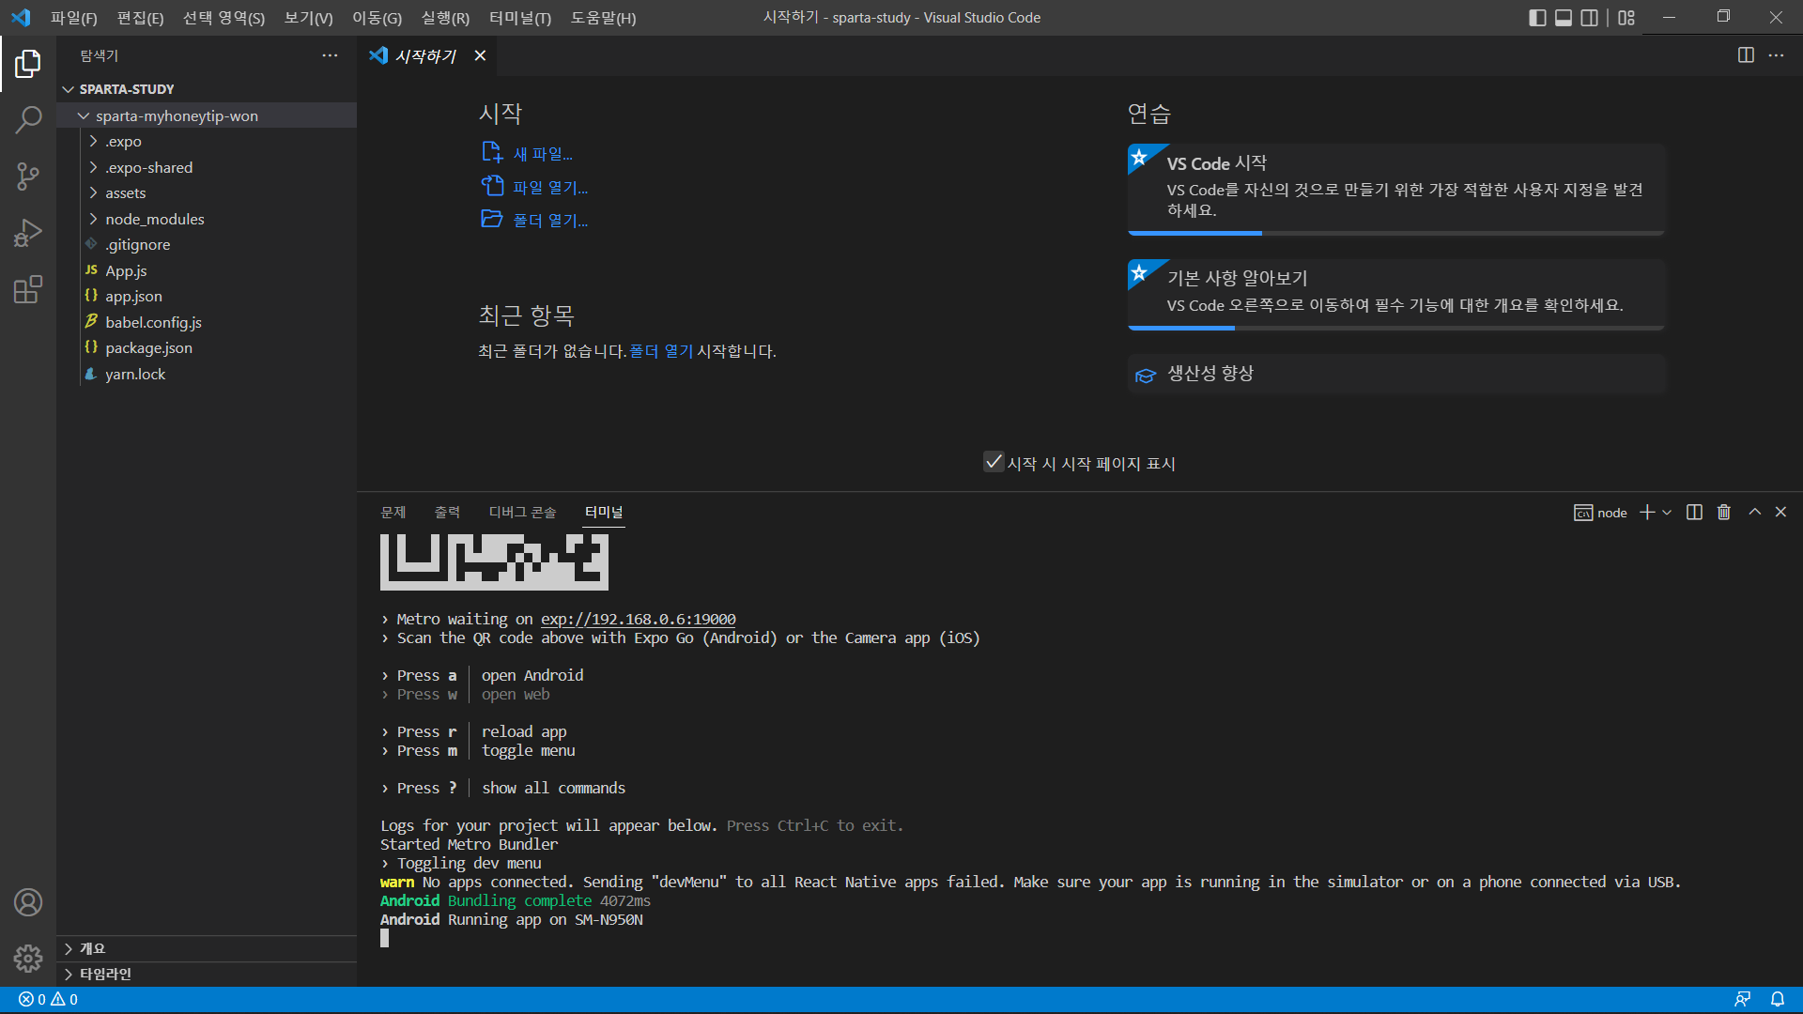Image resolution: width=1803 pixels, height=1014 pixels.
Task: Expand the 타임라인 timeline section
Action: click(x=207, y=974)
